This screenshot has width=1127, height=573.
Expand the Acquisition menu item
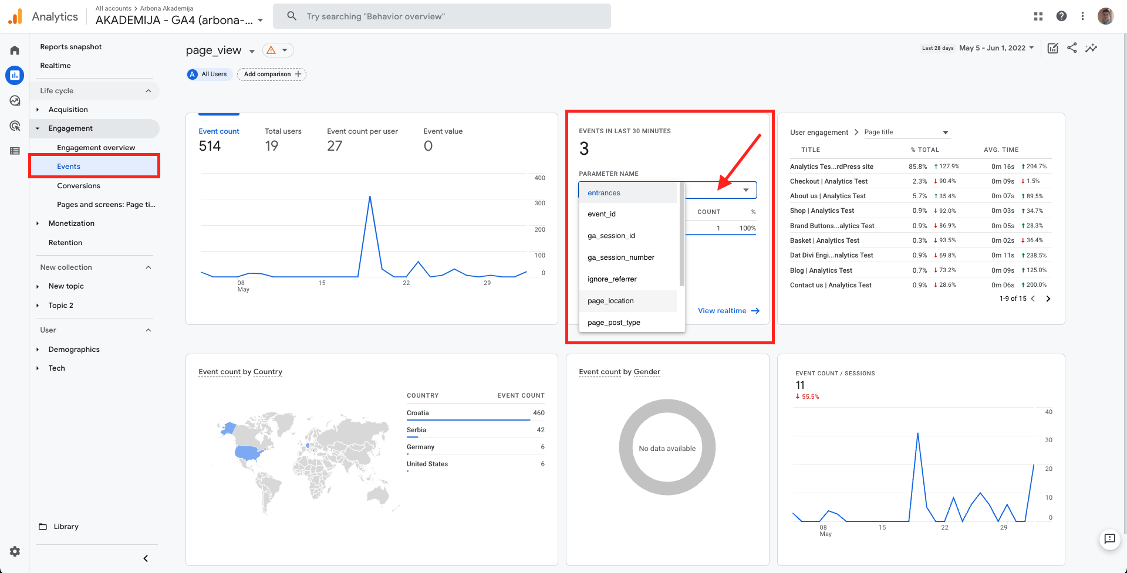[x=68, y=110]
